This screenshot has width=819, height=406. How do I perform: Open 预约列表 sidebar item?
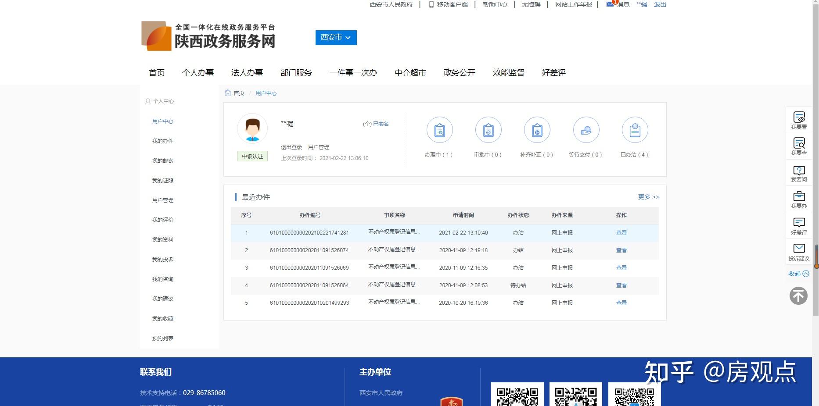[163, 338]
